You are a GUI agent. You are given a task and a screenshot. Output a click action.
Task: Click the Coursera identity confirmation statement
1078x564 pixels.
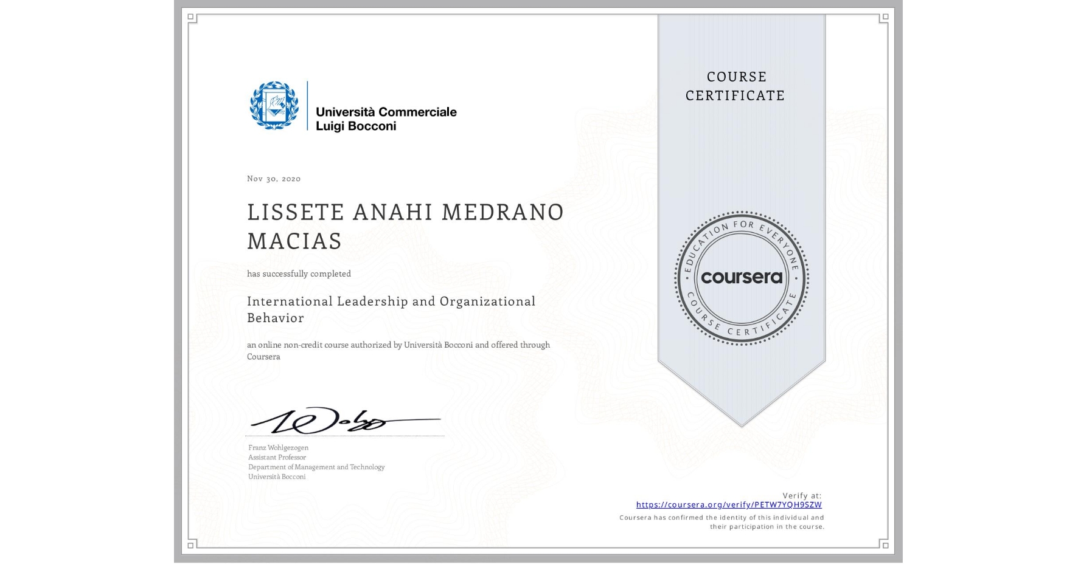click(x=722, y=521)
